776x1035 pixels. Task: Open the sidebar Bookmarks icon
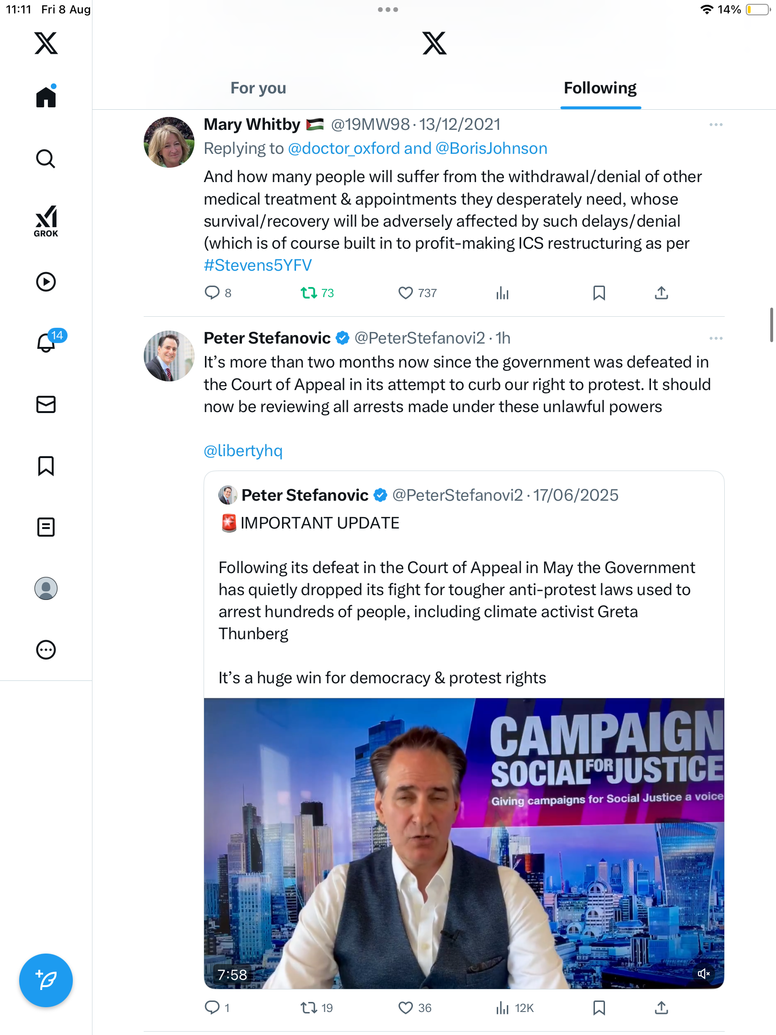pyautogui.click(x=46, y=466)
